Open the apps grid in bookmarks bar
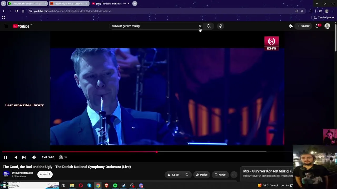Screen dimensions: 337x189 (3, 18)
